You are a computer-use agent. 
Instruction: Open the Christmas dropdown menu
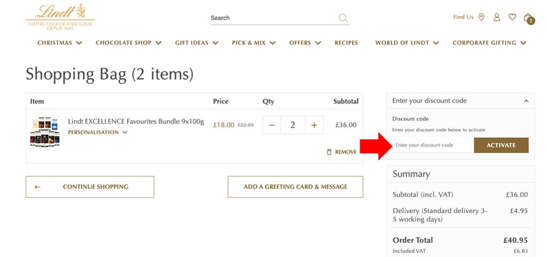pos(60,43)
